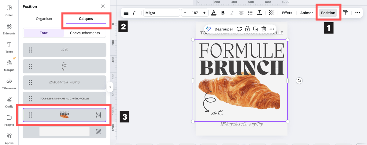Switch to the Organiser tab
This screenshot has width=367, height=145.
click(44, 19)
